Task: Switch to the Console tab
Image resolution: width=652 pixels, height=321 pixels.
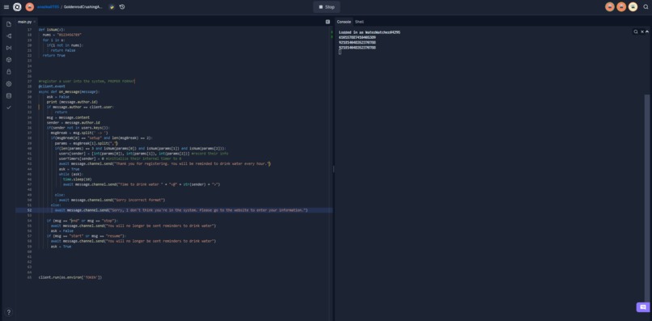Action: (x=344, y=22)
